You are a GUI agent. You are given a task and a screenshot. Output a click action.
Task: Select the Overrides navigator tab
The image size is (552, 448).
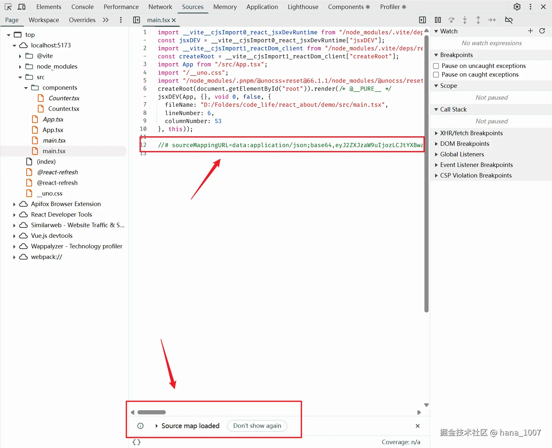82,20
